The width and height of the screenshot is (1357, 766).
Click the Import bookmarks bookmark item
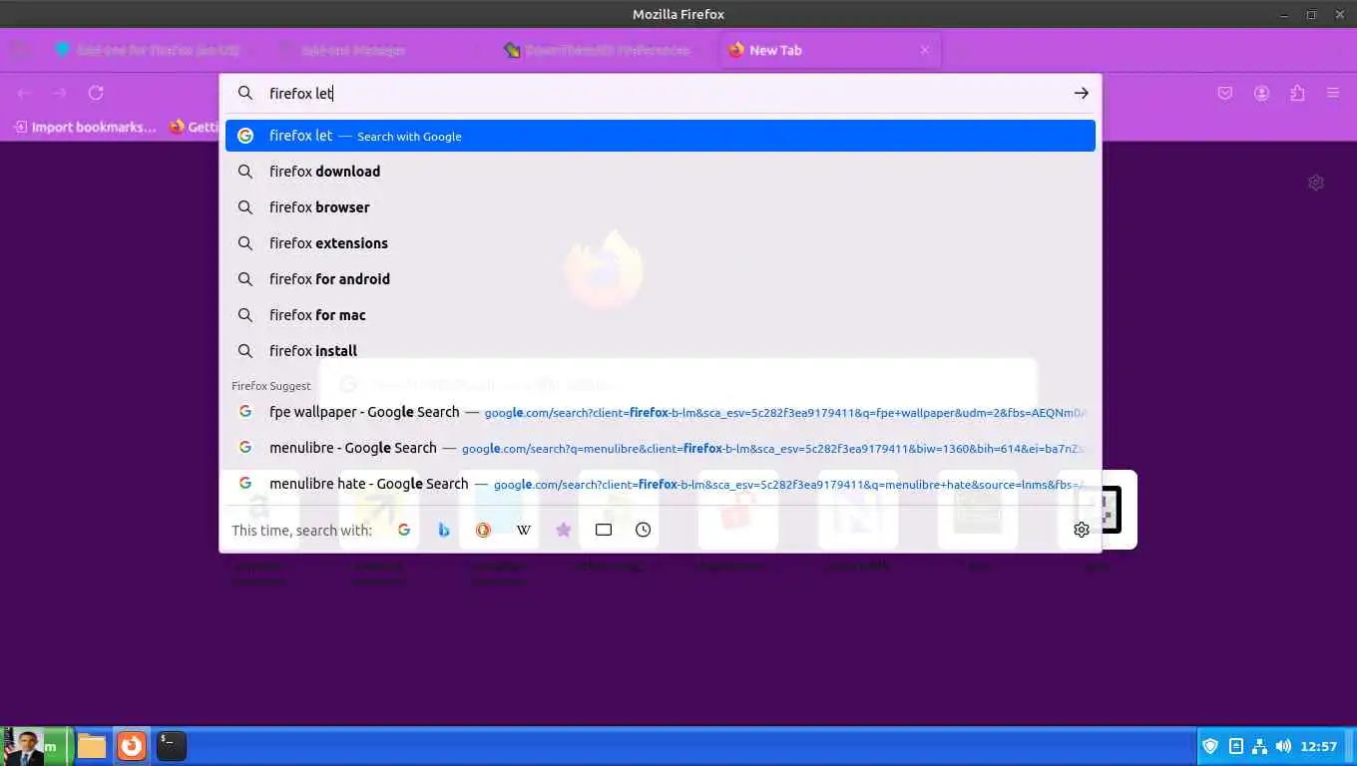pyautogui.click(x=85, y=127)
